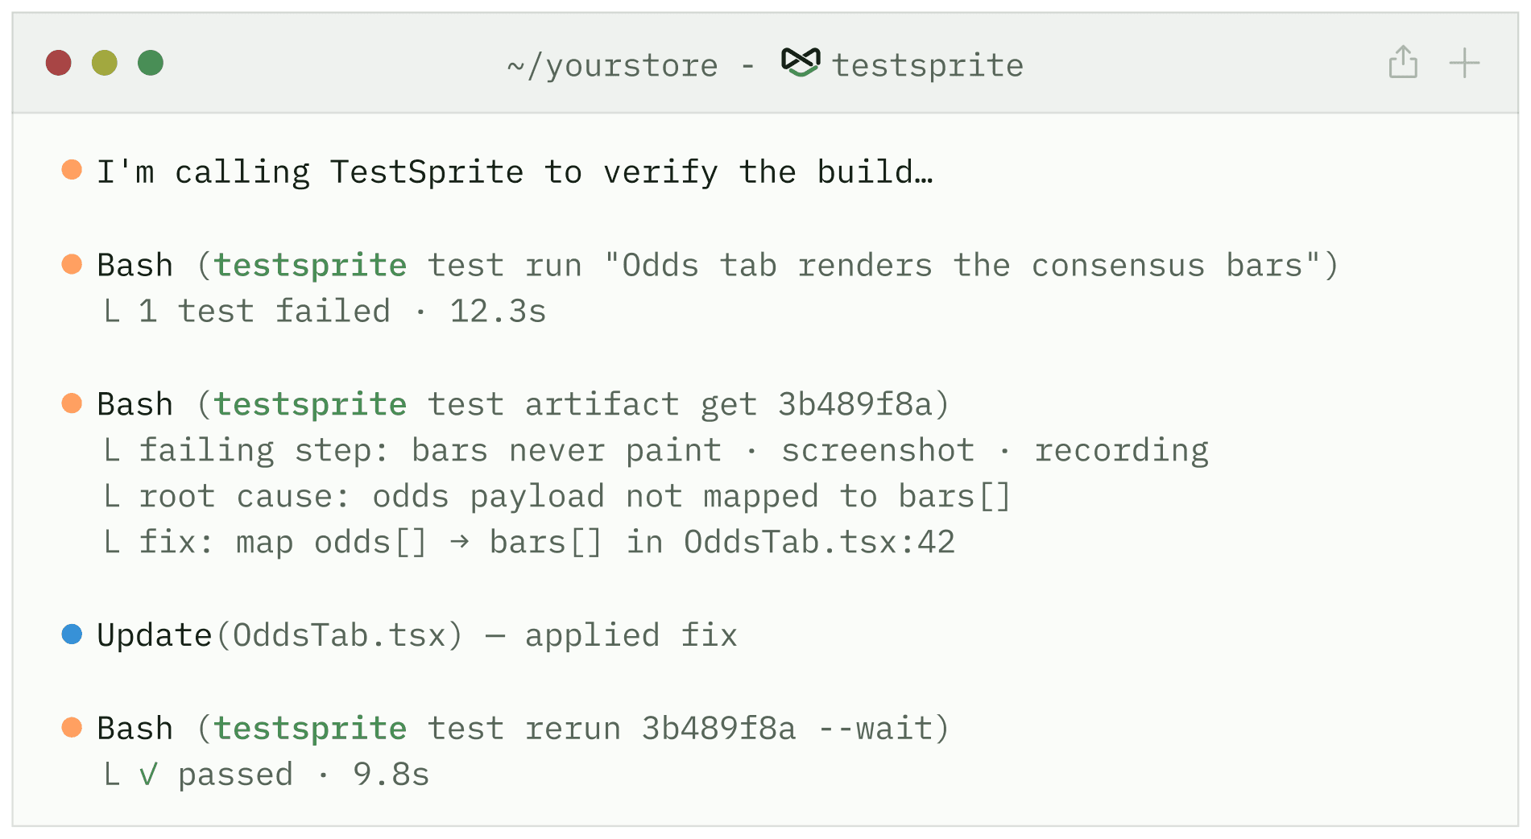Click green testsprite in artifact get command
The width and height of the screenshot is (1531, 839).
pyautogui.click(x=311, y=404)
